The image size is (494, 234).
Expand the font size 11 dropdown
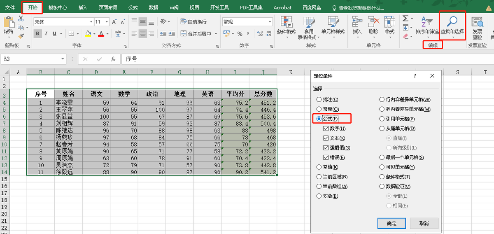[107, 22]
